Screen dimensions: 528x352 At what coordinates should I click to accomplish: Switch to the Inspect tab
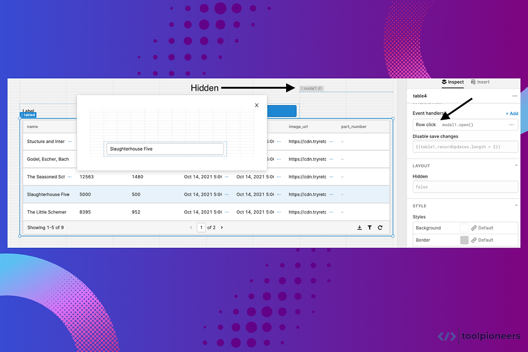coord(453,82)
